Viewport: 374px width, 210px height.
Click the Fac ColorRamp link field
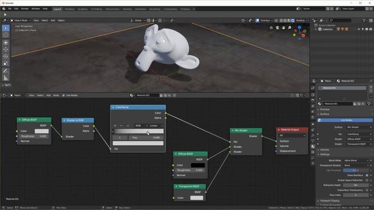(358, 134)
